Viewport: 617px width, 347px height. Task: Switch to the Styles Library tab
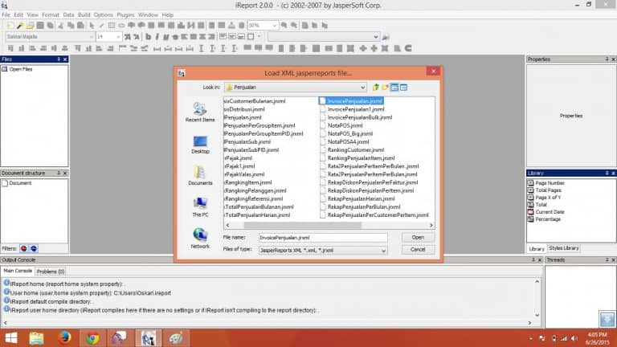pos(563,248)
